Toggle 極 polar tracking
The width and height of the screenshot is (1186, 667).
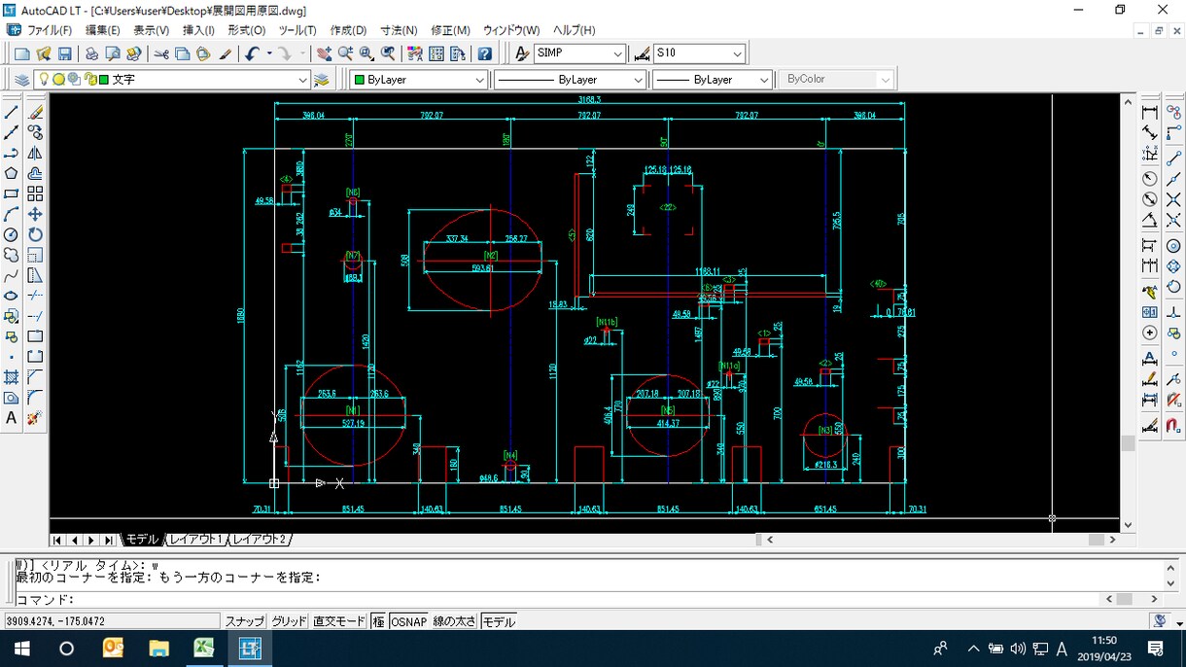pyautogui.click(x=378, y=621)
